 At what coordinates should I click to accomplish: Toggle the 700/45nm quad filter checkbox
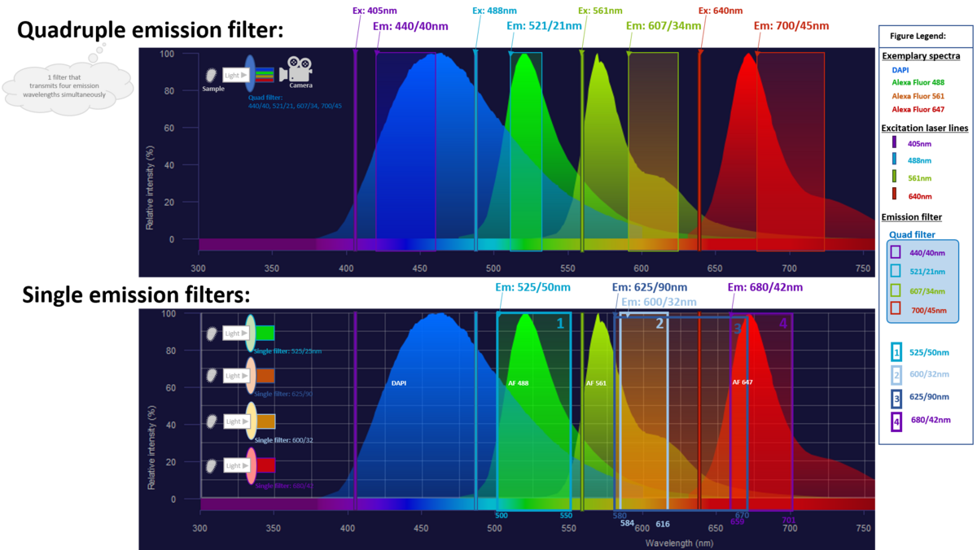(x=896, y=310)
